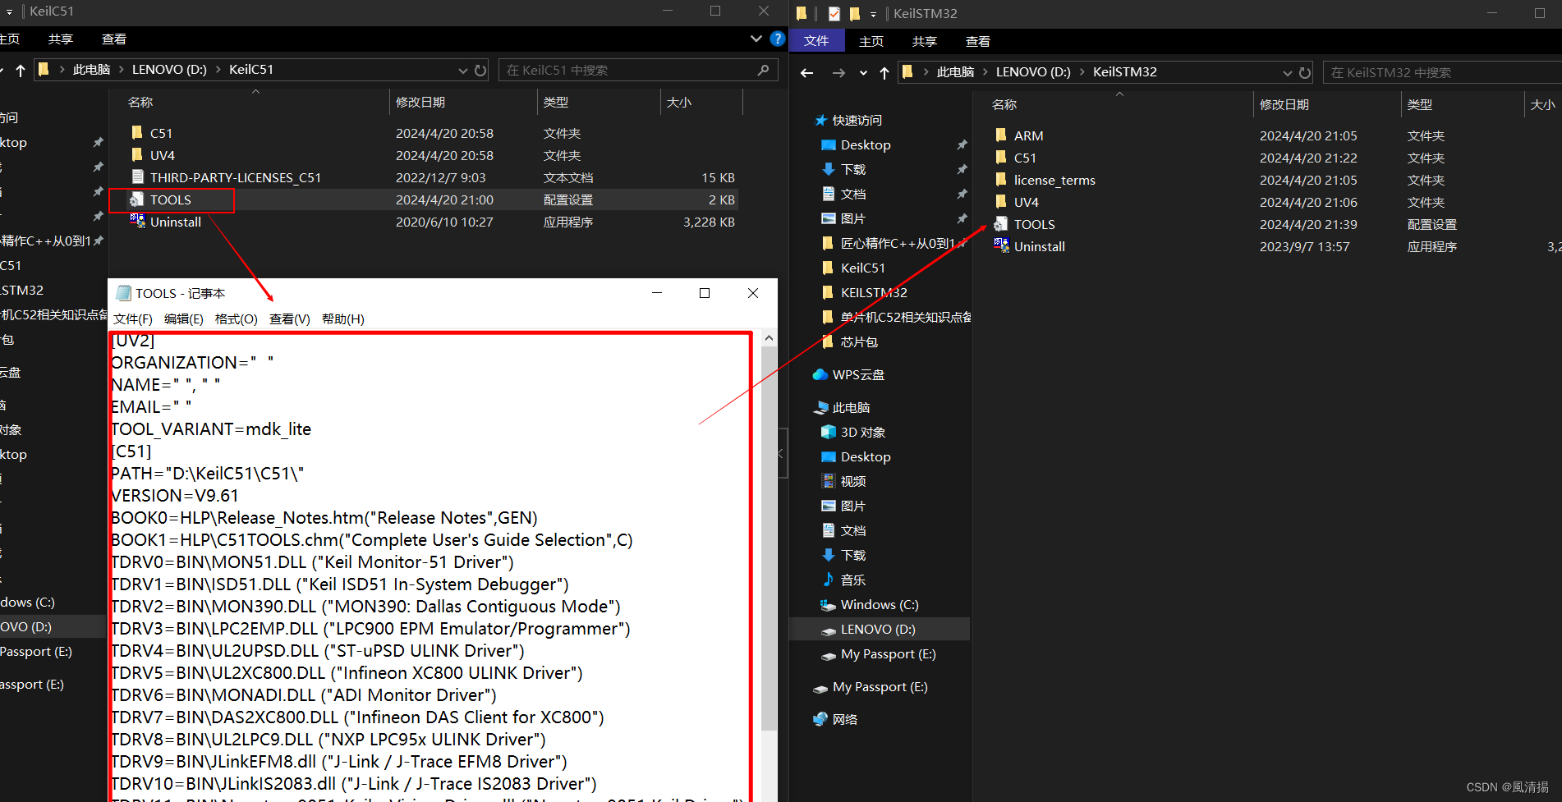1562x802 pixels.
Task: Select LENOVO (D:) drive in KeilSTM32 navigation pane
Action: 877,629
